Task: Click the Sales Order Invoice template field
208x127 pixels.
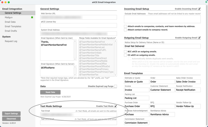Action: (x=188, y=82)
